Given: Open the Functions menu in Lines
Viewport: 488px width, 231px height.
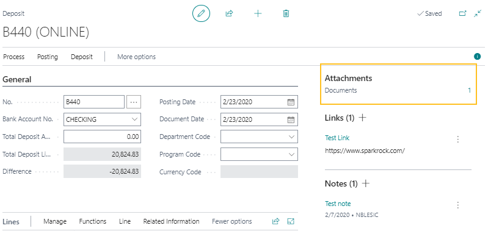Looking at the screenshot, I should [92, 221].
